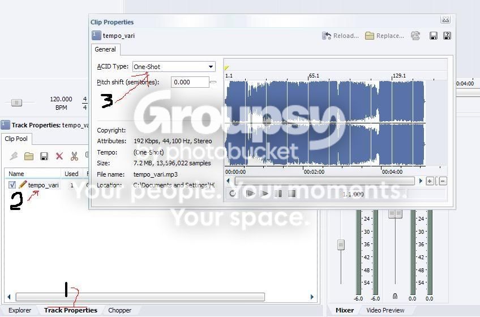
Task: Switch to the Mixer tab
Action: [345, 310]
